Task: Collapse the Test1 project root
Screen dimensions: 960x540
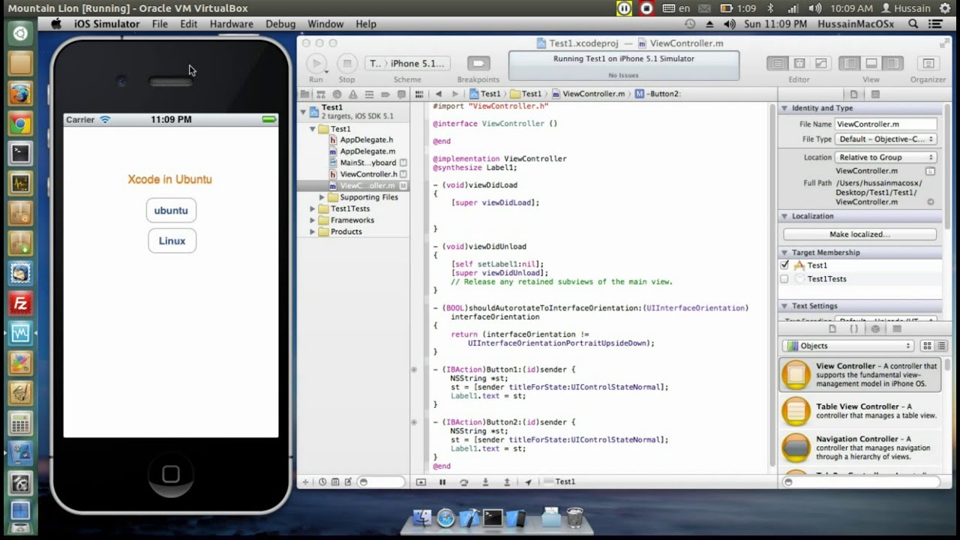Action: point(304,112)
